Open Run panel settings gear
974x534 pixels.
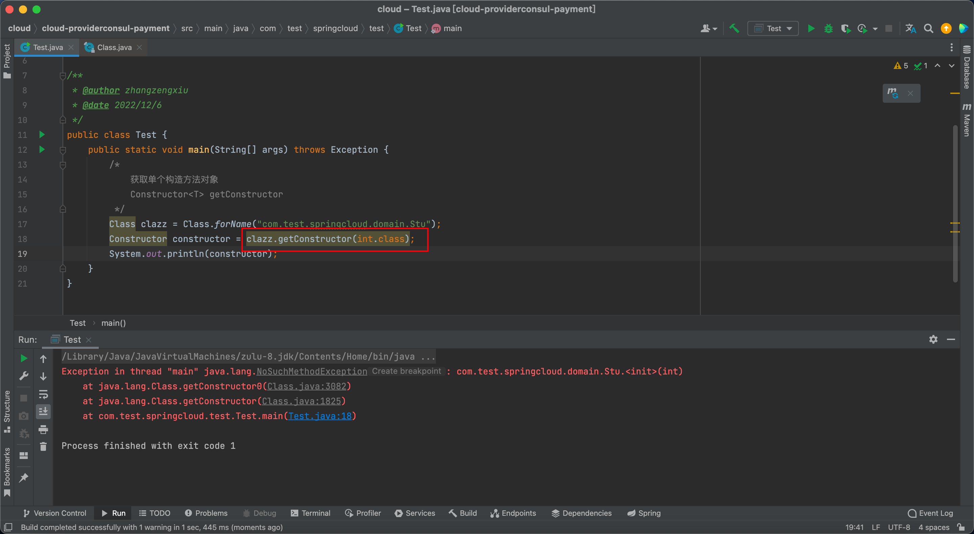tap(933, 339)
